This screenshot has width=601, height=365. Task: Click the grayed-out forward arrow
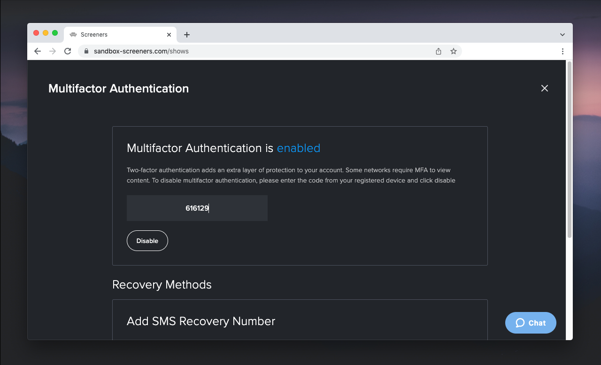tap(52, 51)
